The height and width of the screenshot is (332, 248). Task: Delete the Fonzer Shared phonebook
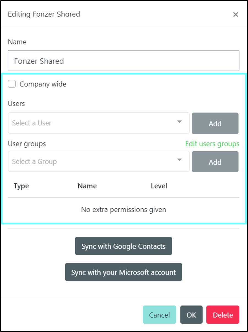point(223,315)
